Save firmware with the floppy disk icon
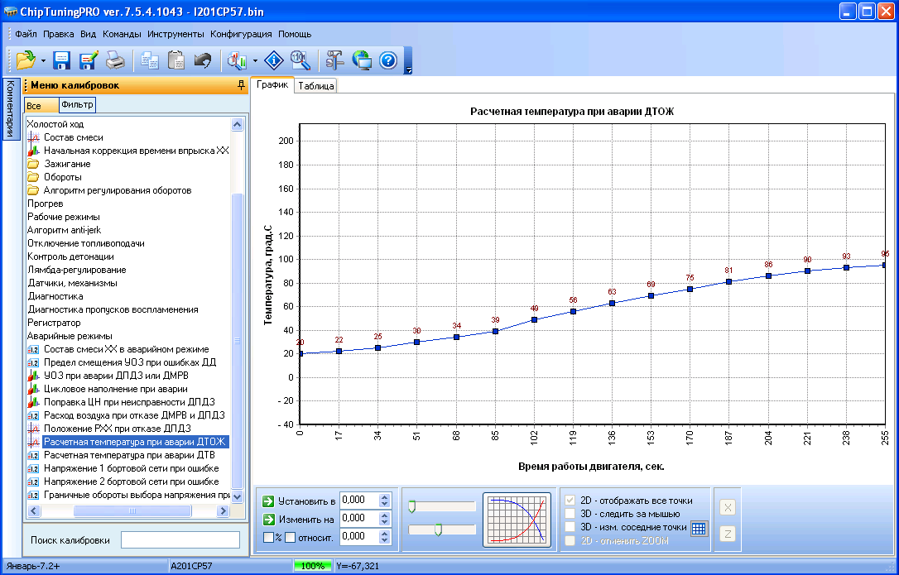Image resolution: width=899 pixels, height=575 pixels. pyautogui.click(x=62, y=60)
